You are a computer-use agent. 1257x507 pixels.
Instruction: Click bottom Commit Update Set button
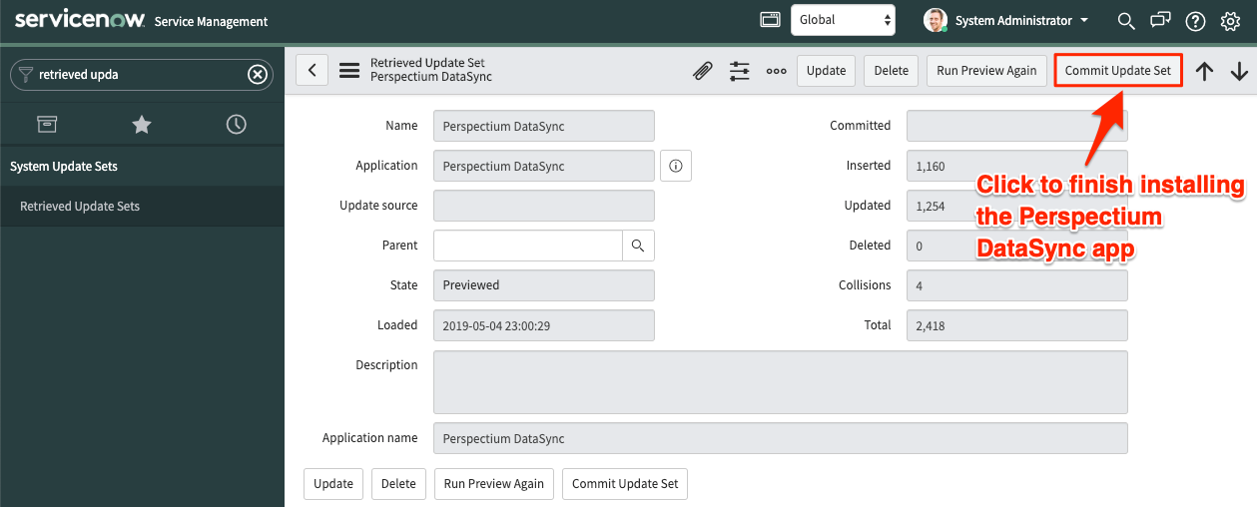[625, 484]
